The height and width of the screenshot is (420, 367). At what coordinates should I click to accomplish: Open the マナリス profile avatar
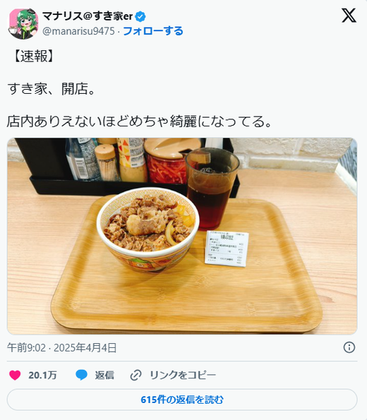coord(23,24)
